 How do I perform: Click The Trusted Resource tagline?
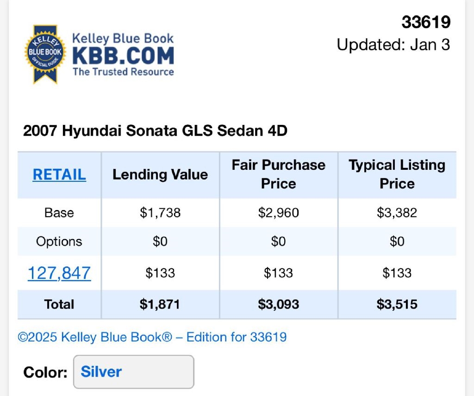coord(123,72)
